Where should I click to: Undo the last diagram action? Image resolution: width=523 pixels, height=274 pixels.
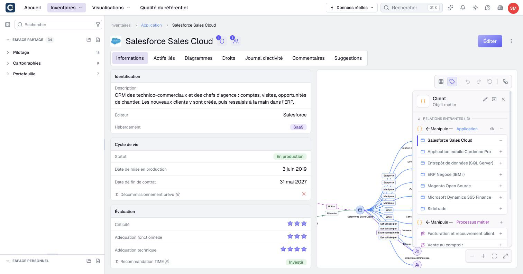coord(468,82)
